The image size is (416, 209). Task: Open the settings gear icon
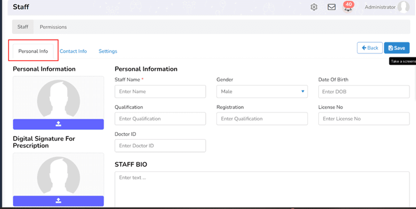pyautogui.click(x=314, y=7)
